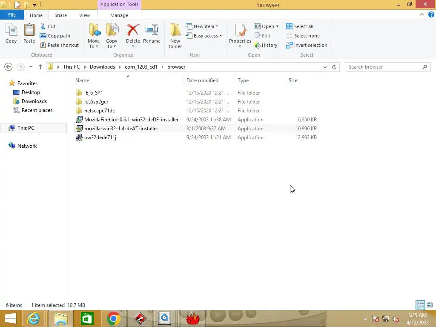Click Select none in ribbon
This screenshot has width=436, height=327.
303,36
